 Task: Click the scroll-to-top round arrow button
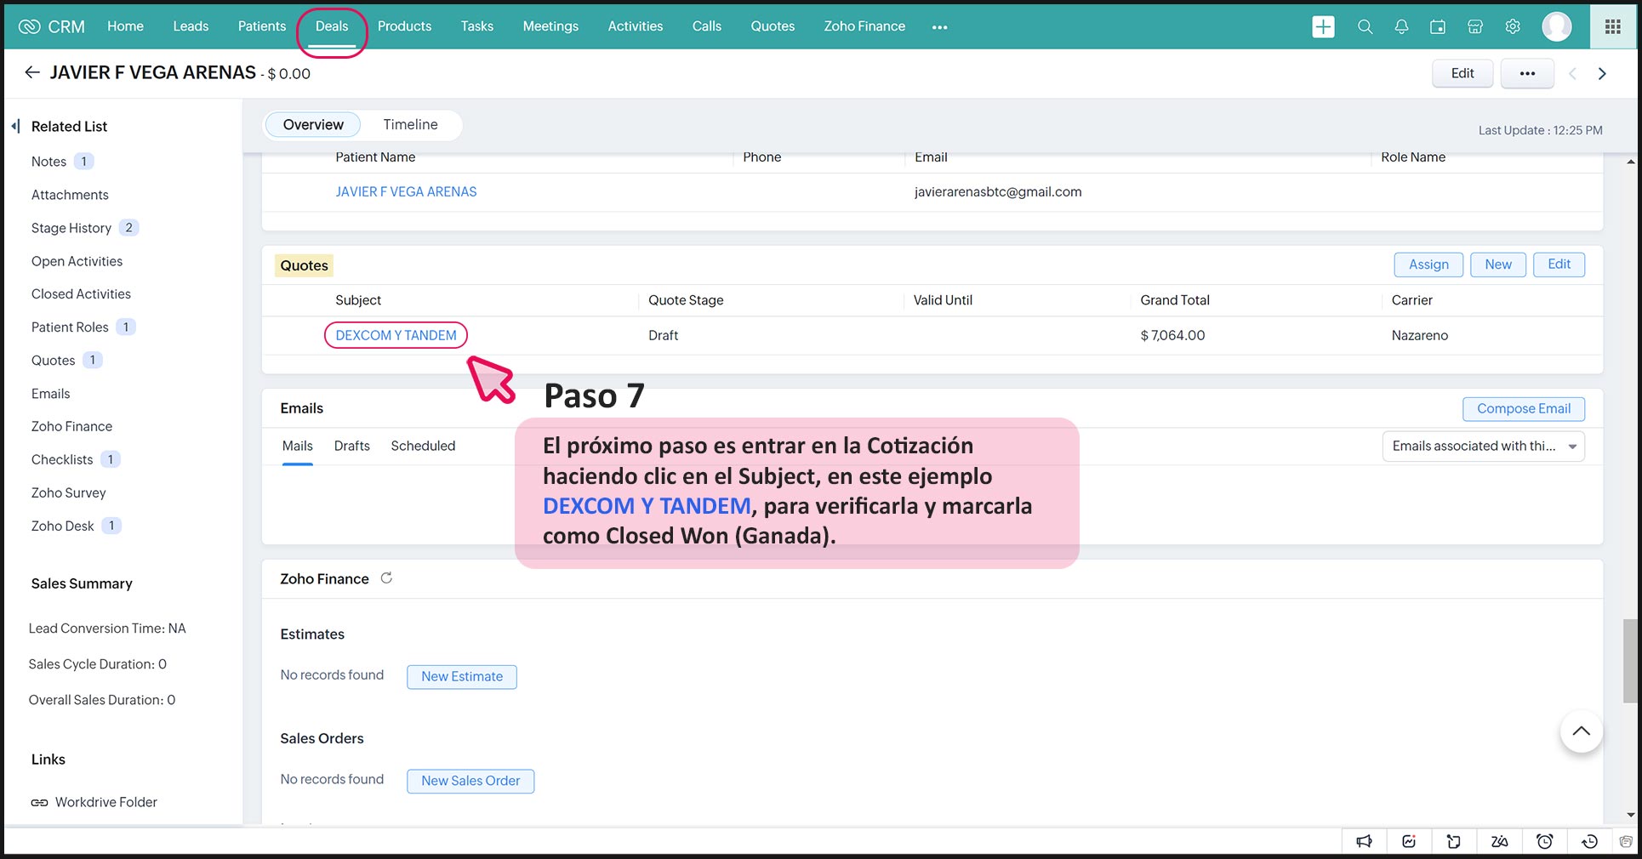(1581, 731)
